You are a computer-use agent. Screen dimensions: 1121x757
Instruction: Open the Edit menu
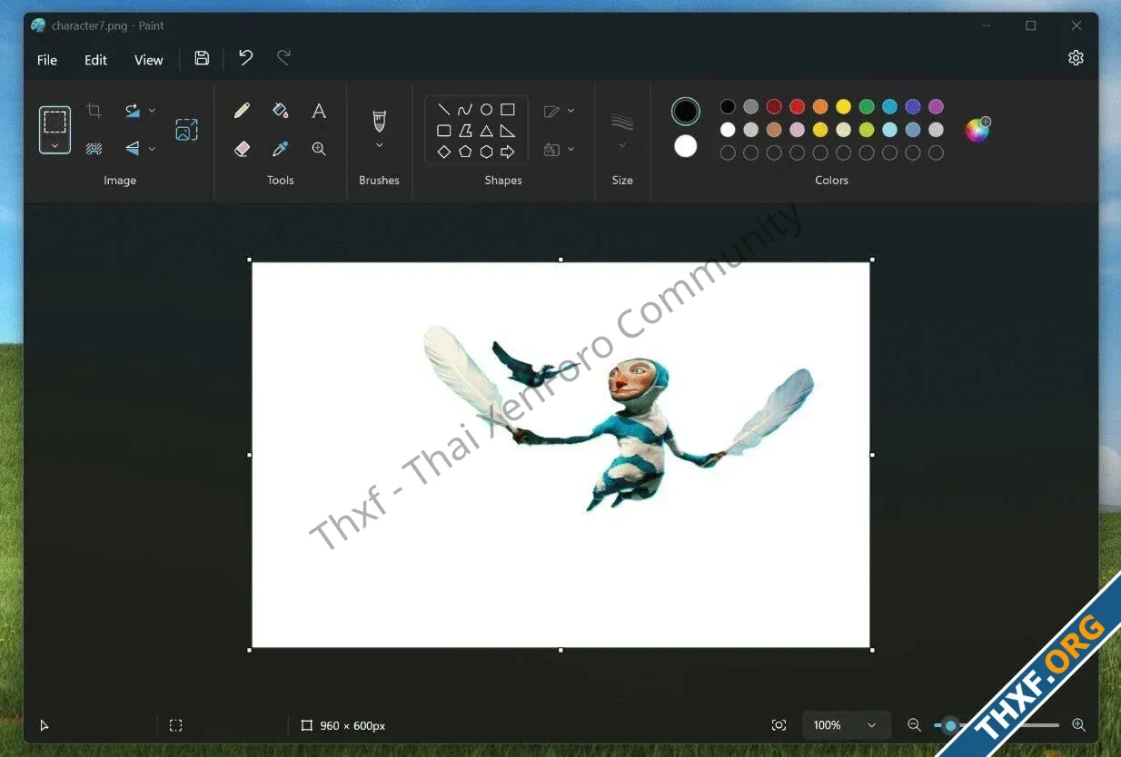pyautogui.click(x=95, y=60)
